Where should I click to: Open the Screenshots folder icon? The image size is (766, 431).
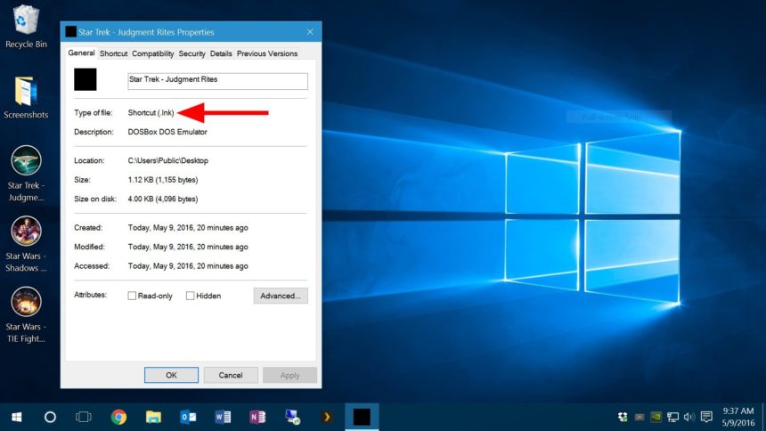(26, 97)
